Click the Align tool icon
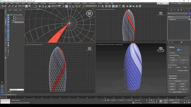 click(103, 6)
